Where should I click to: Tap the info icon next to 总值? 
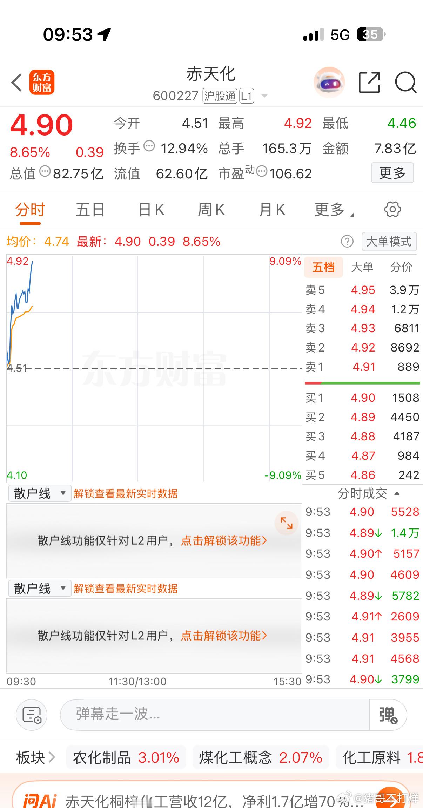45,171
